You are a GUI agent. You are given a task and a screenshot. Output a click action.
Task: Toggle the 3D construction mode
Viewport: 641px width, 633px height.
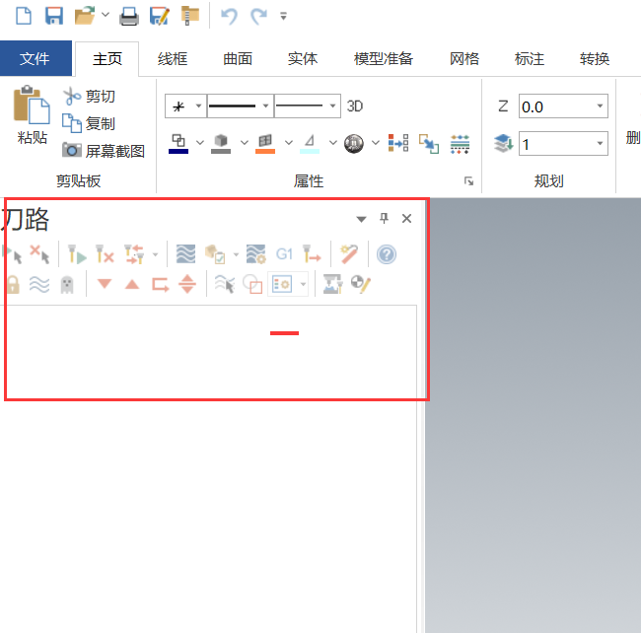[x=355, y=106]
